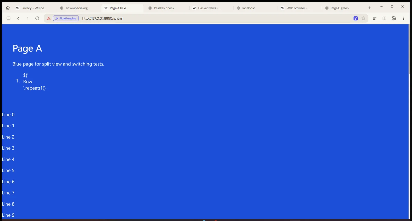
Task: Click the Blue page description text
Action: coord(58,64)
